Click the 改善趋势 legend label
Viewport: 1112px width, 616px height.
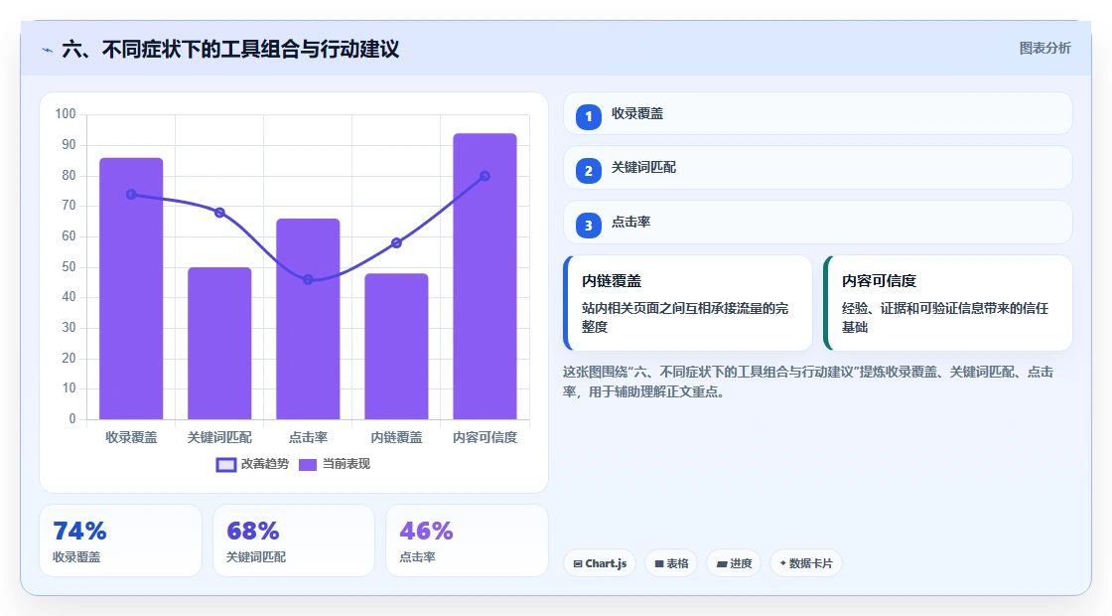pos(265,464)
